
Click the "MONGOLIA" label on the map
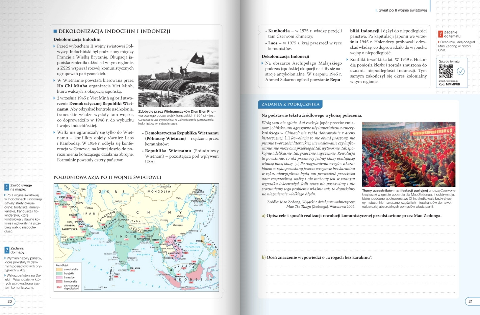click(x=159, y=192)
